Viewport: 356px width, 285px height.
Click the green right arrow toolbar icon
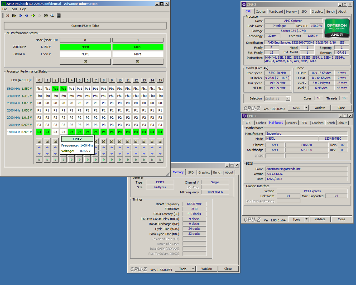(33, 16)
